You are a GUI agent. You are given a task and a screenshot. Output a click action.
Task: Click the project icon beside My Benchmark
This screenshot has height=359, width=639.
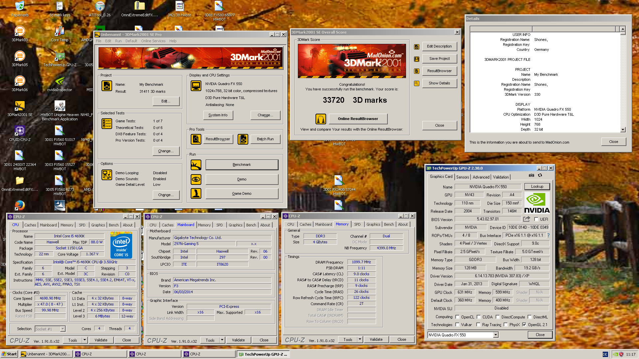[107, 86]
